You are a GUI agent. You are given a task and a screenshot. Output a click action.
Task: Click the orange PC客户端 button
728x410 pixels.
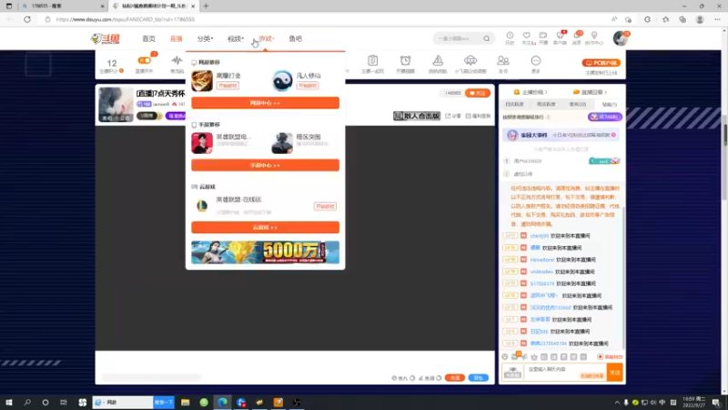tap(602, 63)
